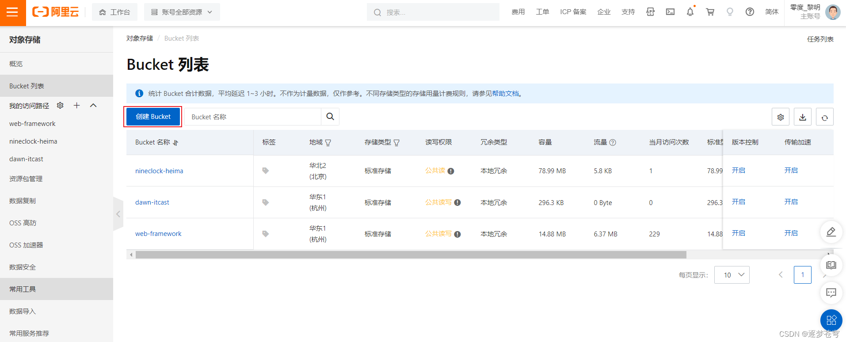The width and height of the screenshot is (846, 342).
Task: Click the 创建 Bucket button
Action: [x=153, y=117]
